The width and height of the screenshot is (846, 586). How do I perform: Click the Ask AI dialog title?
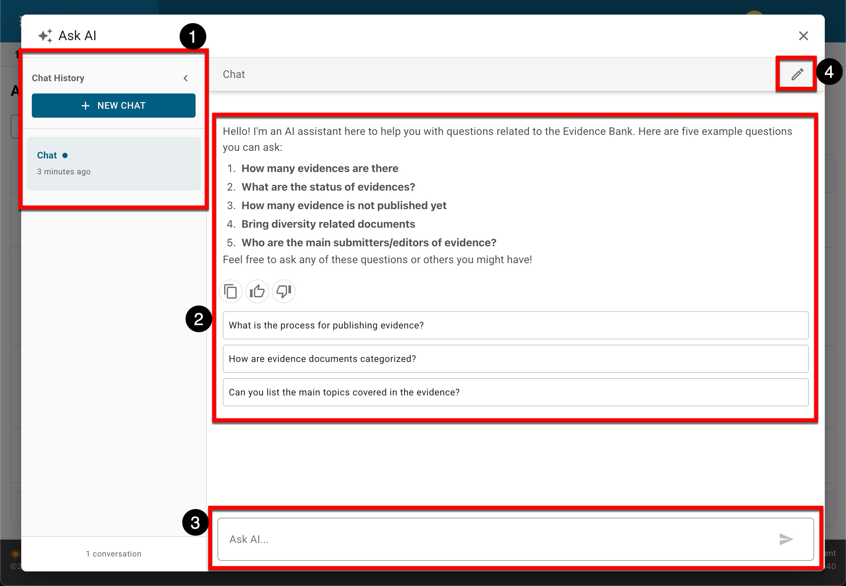click(78, 36)
